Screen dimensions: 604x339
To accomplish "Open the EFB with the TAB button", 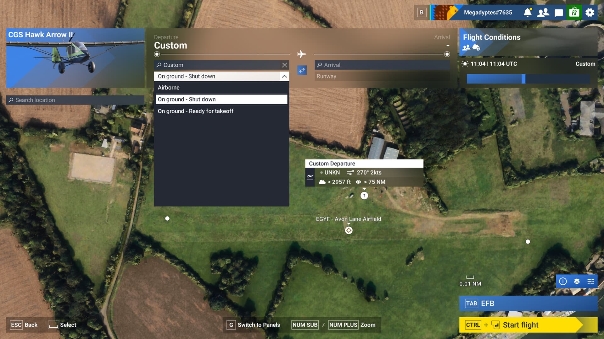I will tap(528, 304).
